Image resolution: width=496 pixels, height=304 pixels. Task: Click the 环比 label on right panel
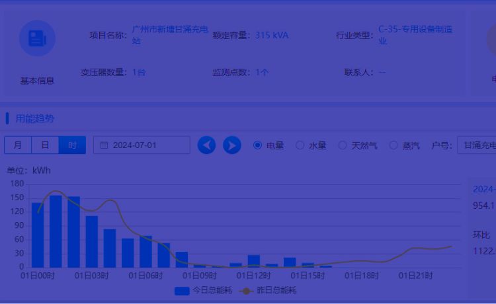tap(481, 235)
